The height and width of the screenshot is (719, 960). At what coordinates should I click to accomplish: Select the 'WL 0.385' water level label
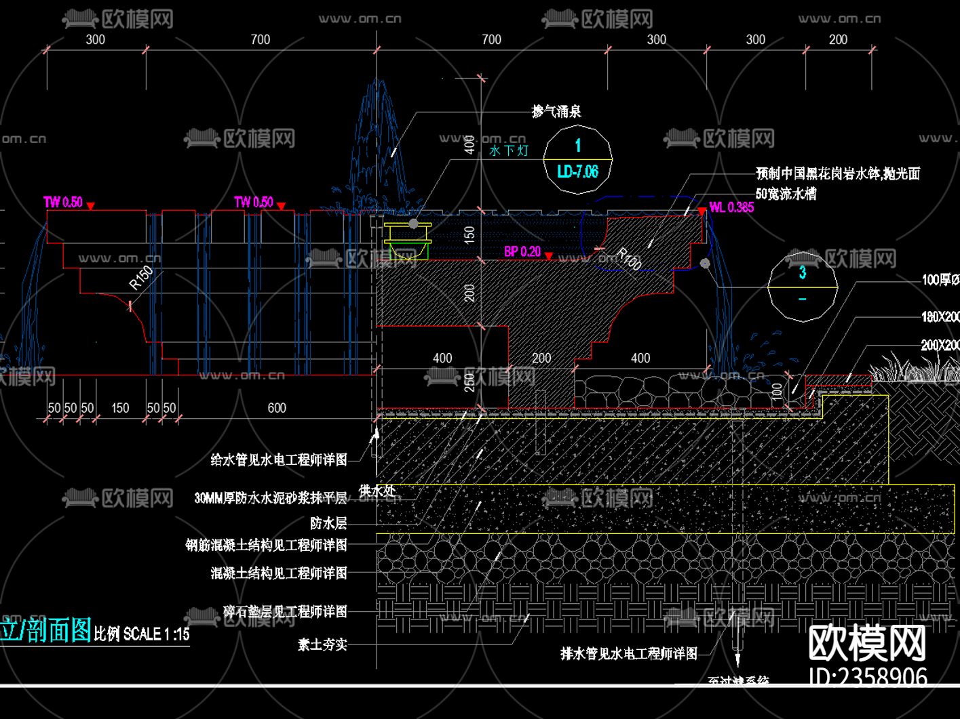(x=731, y=207)
